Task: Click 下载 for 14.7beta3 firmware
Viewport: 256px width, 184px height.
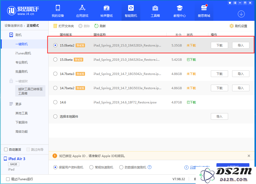Action: (x=219, y=74)
